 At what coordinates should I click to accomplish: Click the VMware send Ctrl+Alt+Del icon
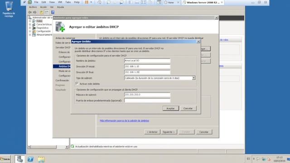(x=99, y=2)
